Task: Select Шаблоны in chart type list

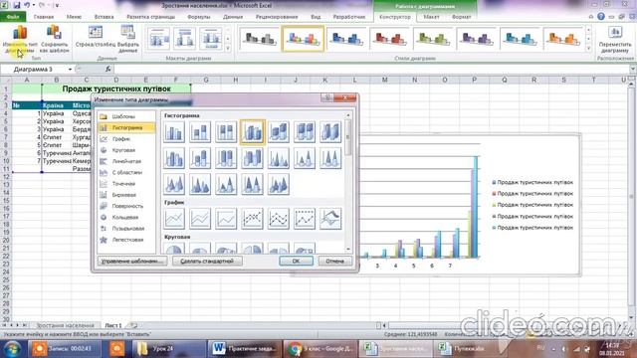Action: click(x=126, y=116)
